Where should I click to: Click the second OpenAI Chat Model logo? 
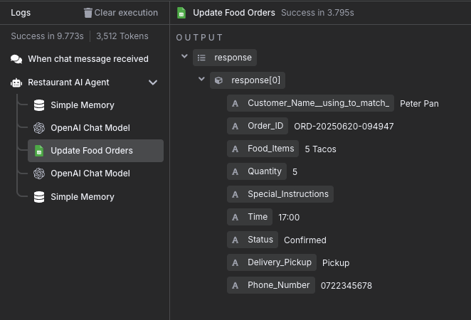(39, 174)
